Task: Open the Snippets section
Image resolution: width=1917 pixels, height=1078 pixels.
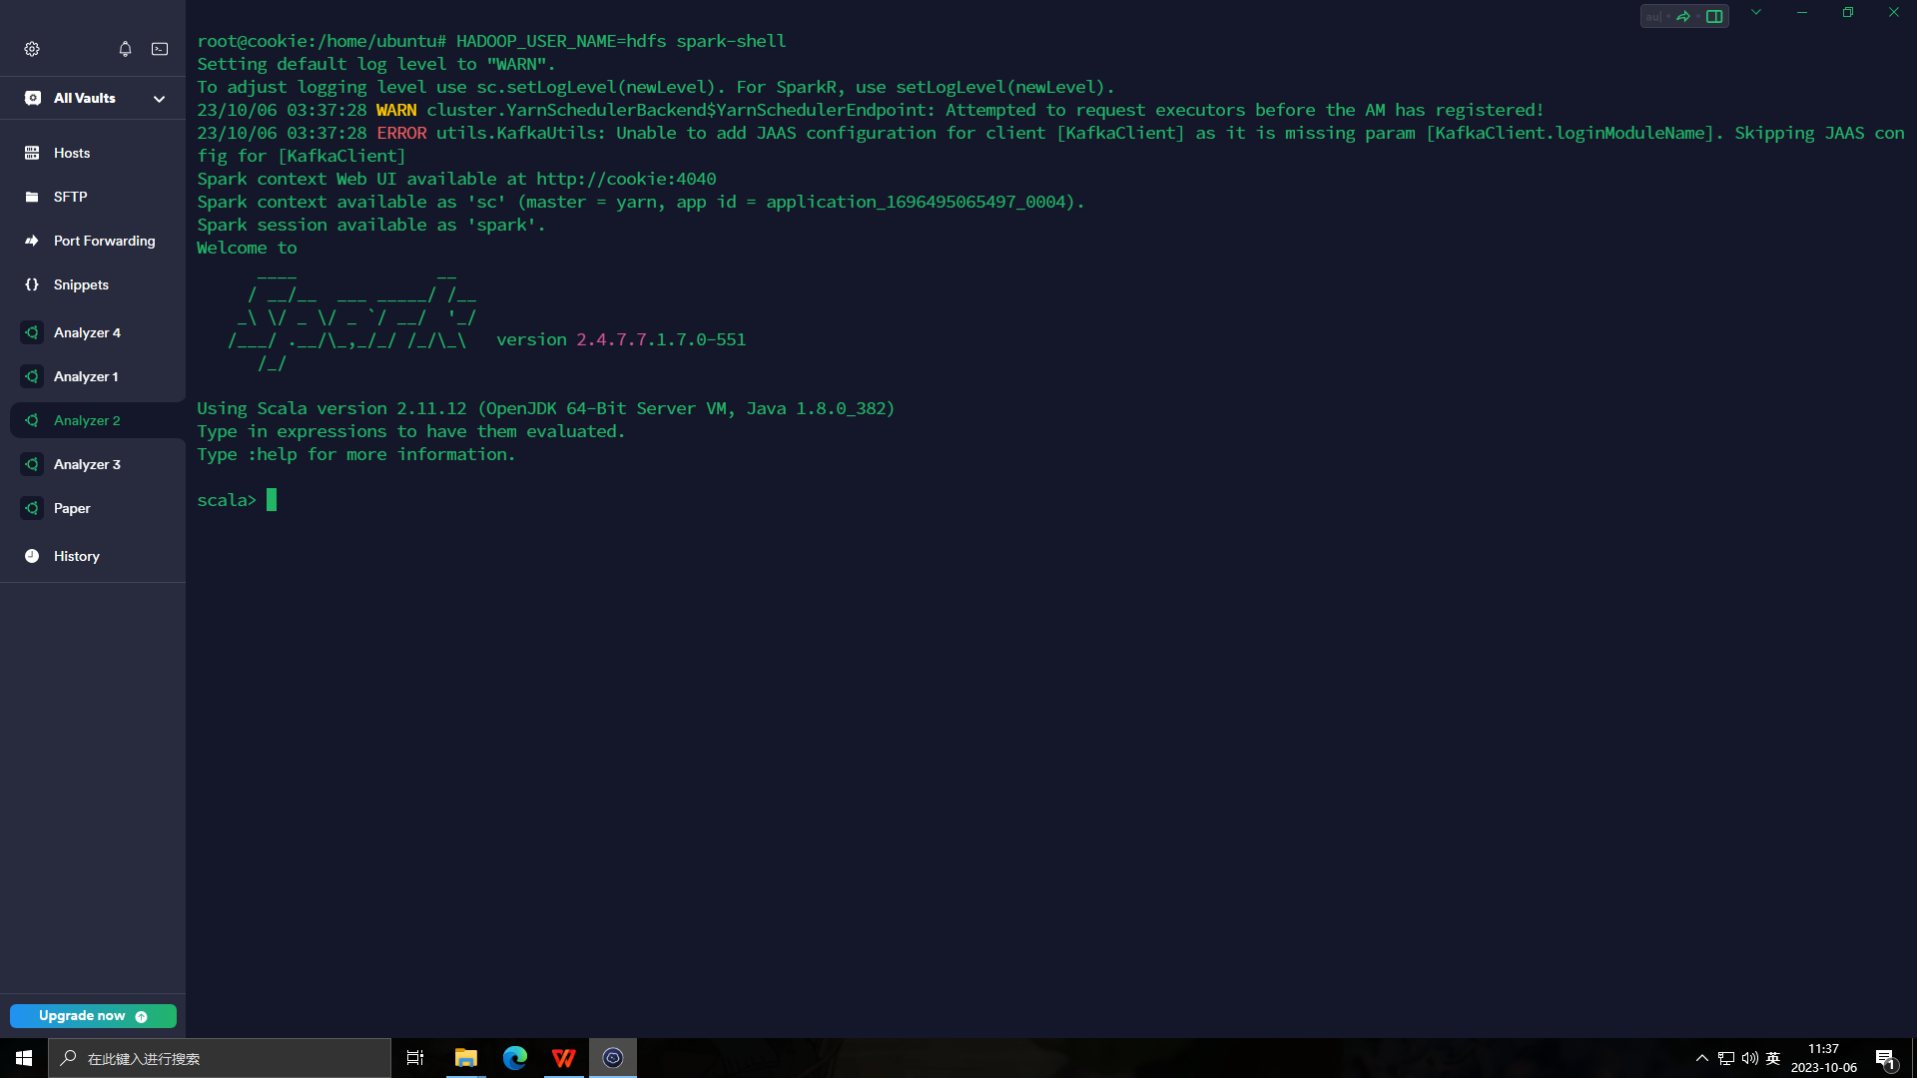Action: [x=93, y=284]
